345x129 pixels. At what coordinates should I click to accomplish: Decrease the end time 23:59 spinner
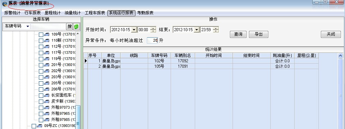click(x=216, y=31)
